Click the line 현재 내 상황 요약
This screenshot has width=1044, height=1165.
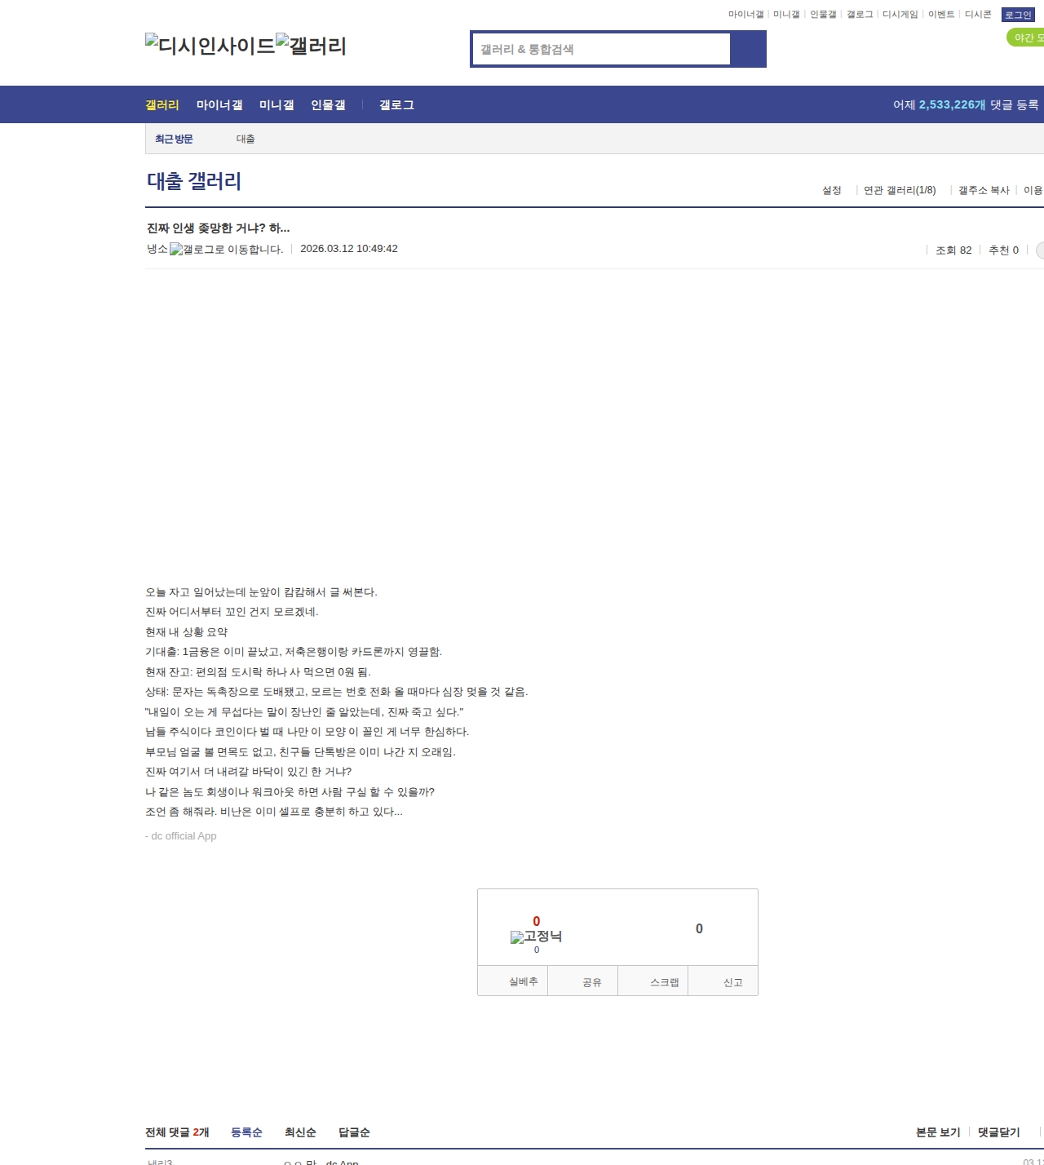tap(187, 632)
